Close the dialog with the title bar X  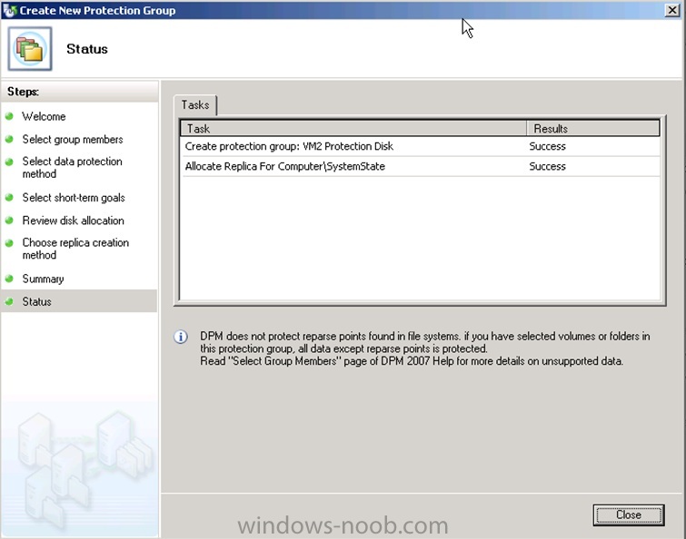click(672, 10)
